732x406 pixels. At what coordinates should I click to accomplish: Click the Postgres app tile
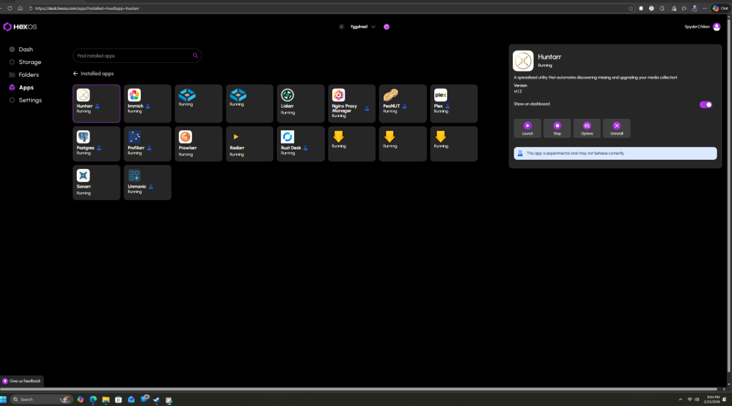click(x=96, y=144)
